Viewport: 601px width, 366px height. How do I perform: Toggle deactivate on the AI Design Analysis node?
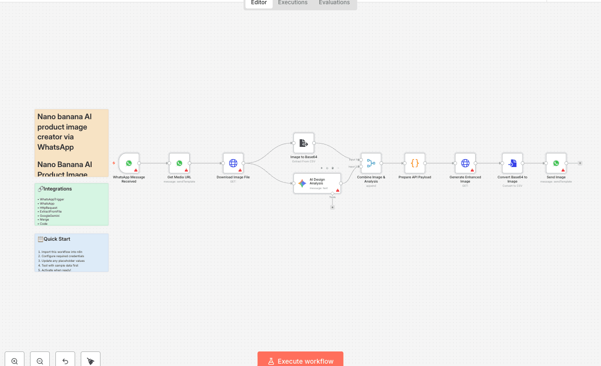pyautogui.click(x=327, y=168)
